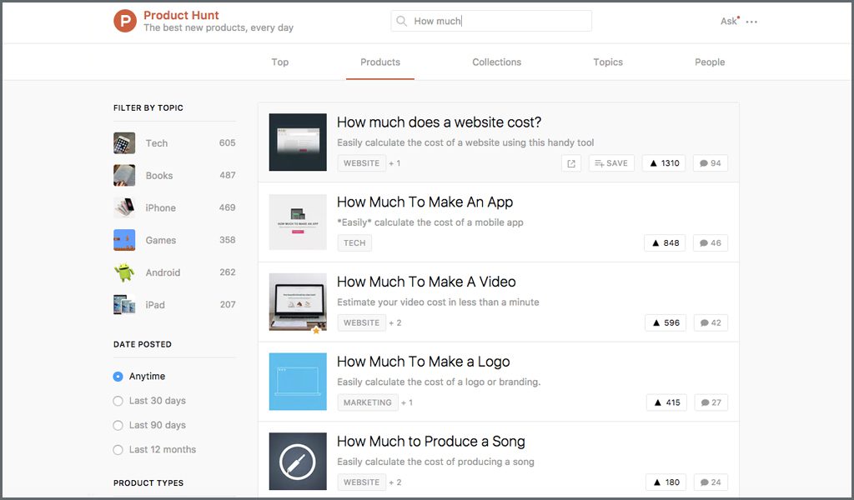Switch to the People tab
854x500 pixels.
710,62
